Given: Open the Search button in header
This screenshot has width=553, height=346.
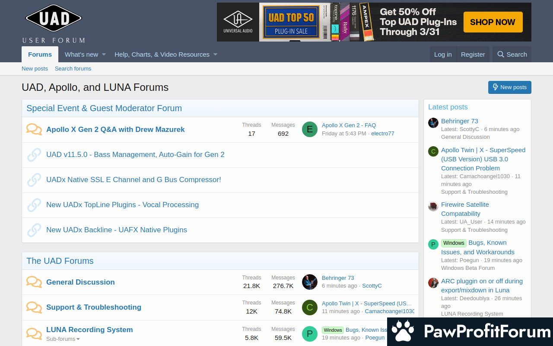Looking at the screenshot, I should click(512, 54).
